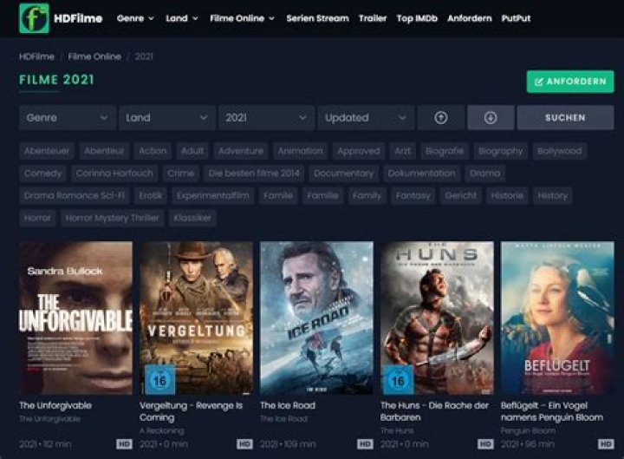Screen dimensions: 624x459
Task: Select the Klassiker genre tag
Action: [x=192, y=218]
